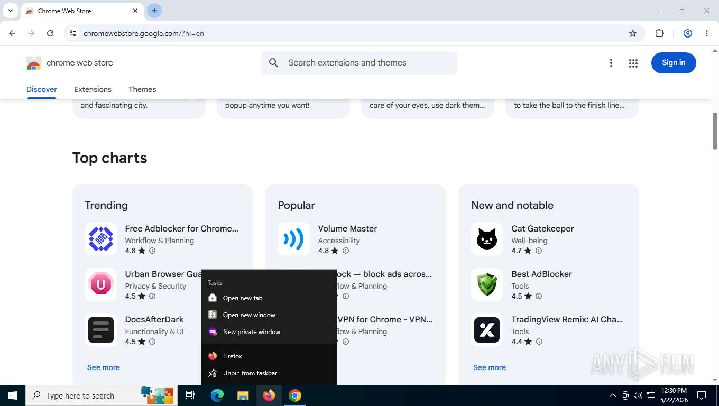Open the notifications center icon
The height and width of the screenshot is (406, 719).
coord(702,395)
